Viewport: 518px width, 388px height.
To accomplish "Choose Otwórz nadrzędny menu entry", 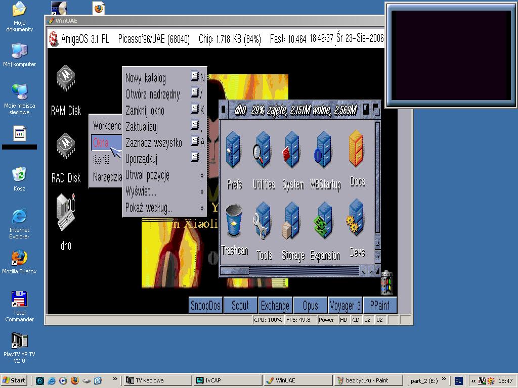I will [x=164, y=94].
